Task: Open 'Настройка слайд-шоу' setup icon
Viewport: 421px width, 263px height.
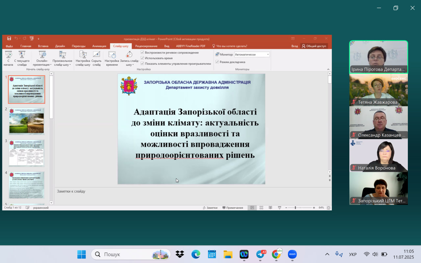Action: click(83, 55)
